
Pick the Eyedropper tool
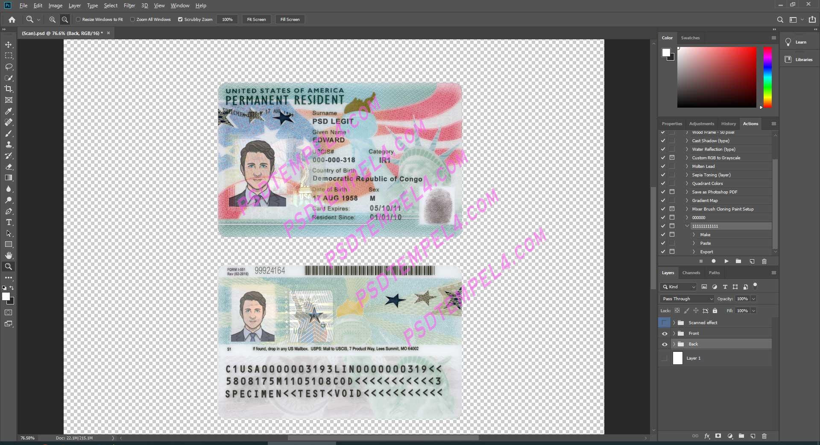(x=9, y=111)
